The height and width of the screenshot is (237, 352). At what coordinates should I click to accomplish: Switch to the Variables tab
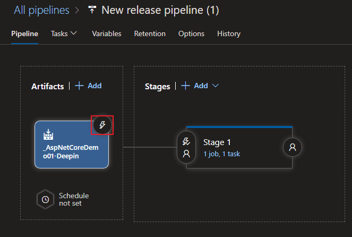click(107, 33)
